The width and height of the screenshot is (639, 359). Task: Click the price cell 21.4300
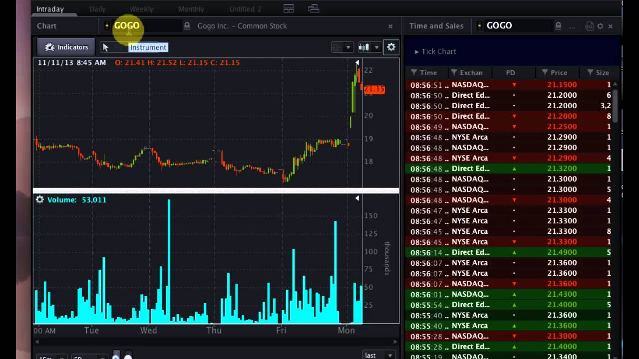tap(562, 294)
